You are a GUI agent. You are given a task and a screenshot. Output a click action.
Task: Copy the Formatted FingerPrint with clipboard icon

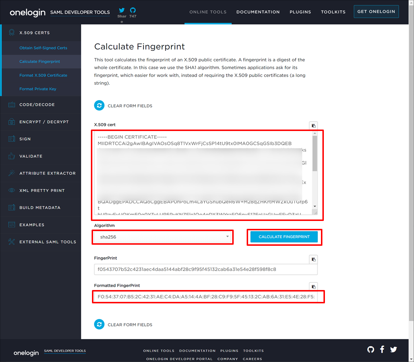313,286
